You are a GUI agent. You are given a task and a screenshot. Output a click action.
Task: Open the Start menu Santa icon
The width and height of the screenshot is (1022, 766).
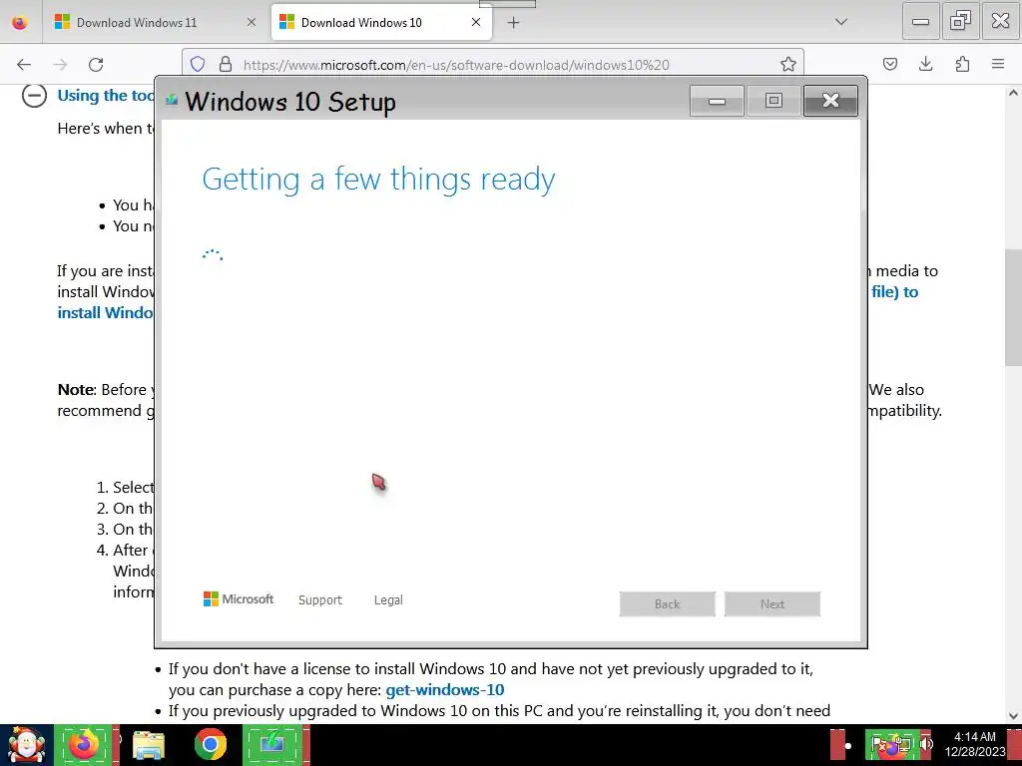tap(26, 745)
